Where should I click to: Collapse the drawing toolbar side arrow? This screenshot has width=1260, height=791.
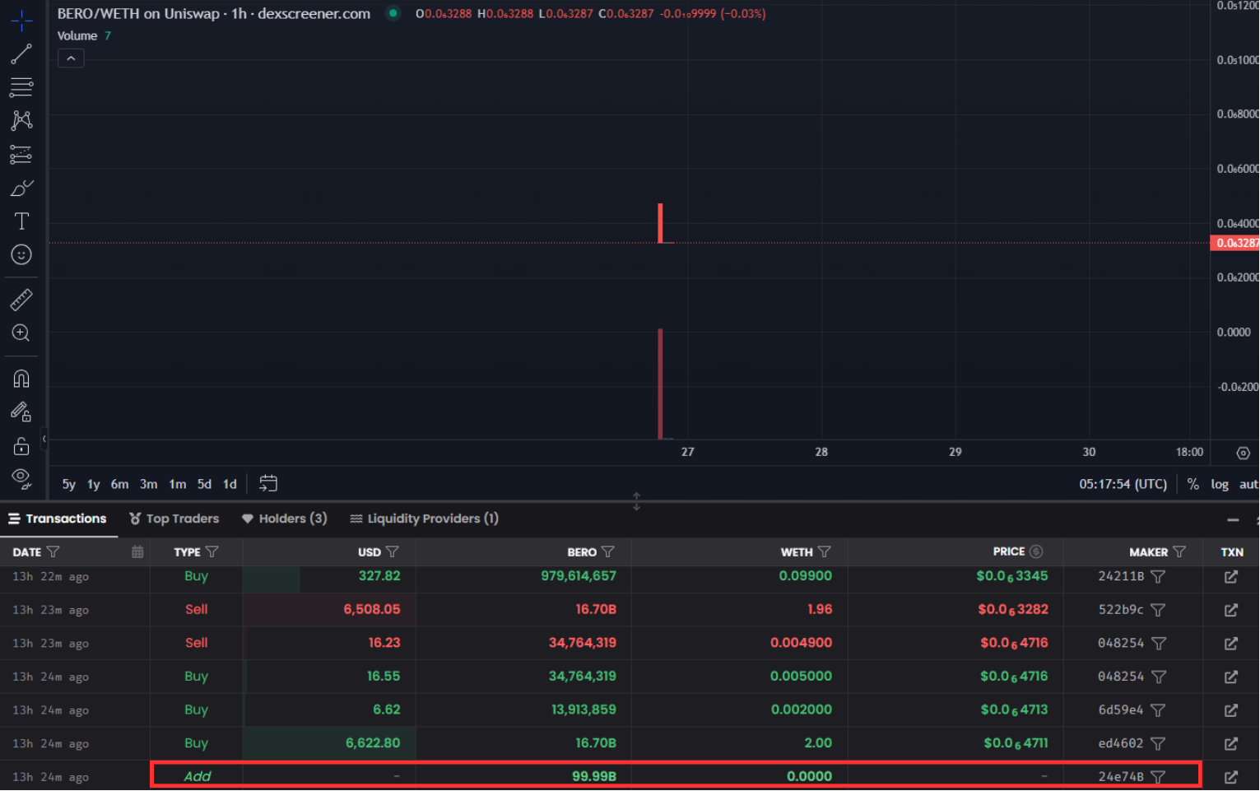[44, 439]
